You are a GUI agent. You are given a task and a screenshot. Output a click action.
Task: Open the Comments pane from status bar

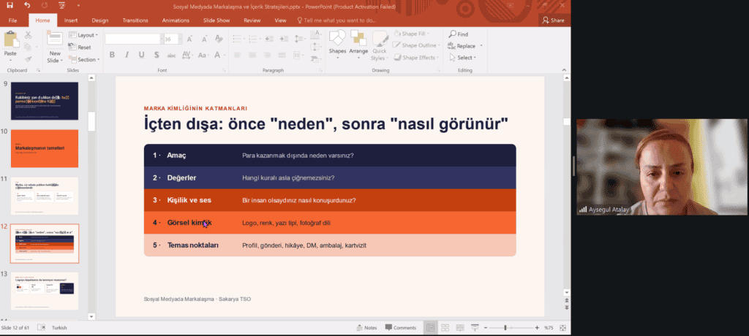pyautogui.click(x=401, y=328)
